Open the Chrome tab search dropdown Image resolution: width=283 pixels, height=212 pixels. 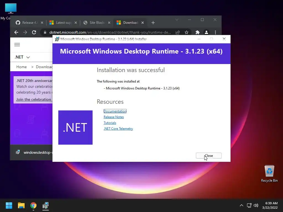[x=177, y=20]
